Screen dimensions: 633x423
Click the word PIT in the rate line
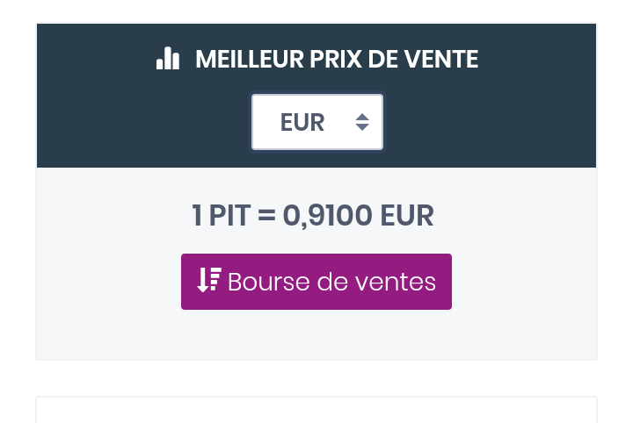pos(230,216)
